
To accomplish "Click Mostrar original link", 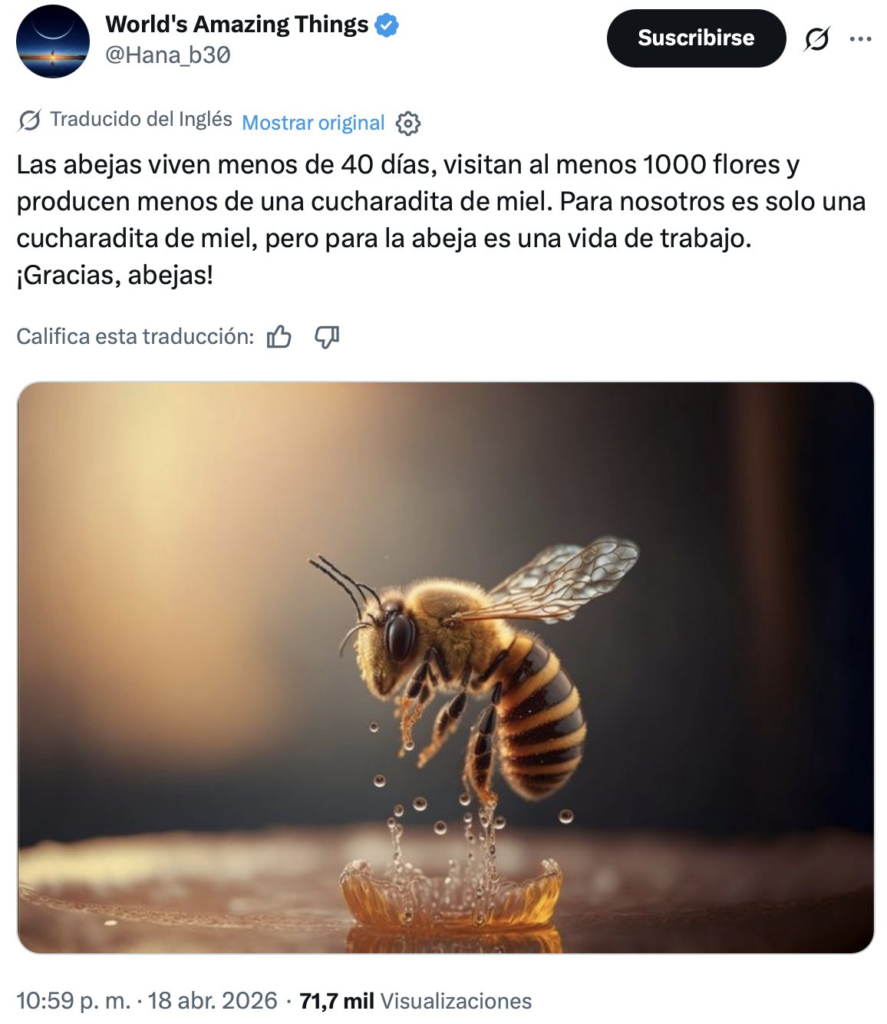I will point(313,123).
